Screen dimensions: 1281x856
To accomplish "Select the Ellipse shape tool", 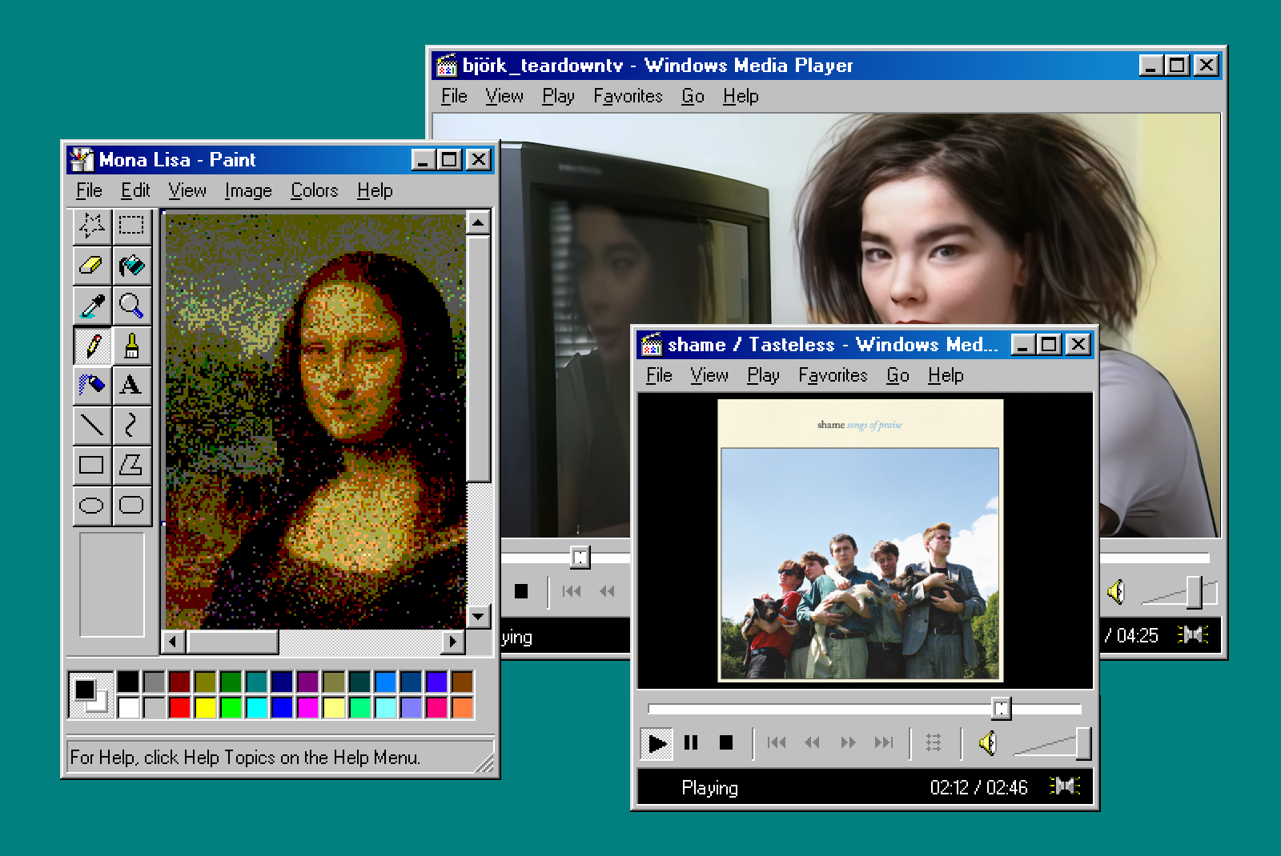I will tap(92, 505).
